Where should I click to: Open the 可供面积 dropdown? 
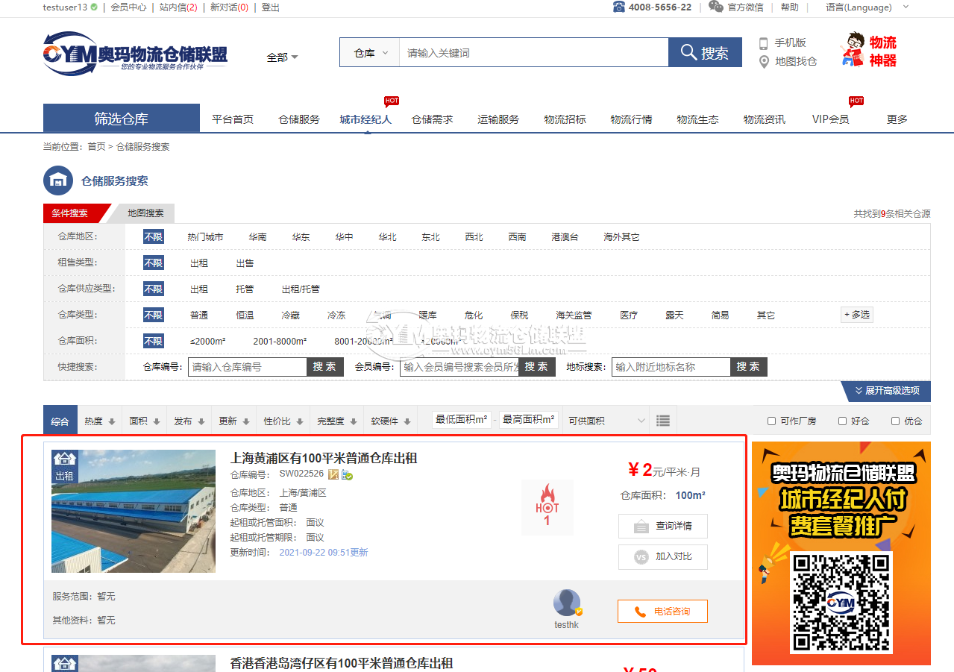[x=606, y=421]
